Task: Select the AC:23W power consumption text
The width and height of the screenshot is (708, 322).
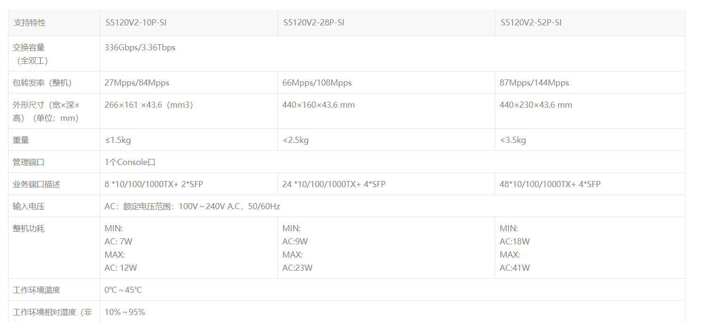Action: pos(297,268)
